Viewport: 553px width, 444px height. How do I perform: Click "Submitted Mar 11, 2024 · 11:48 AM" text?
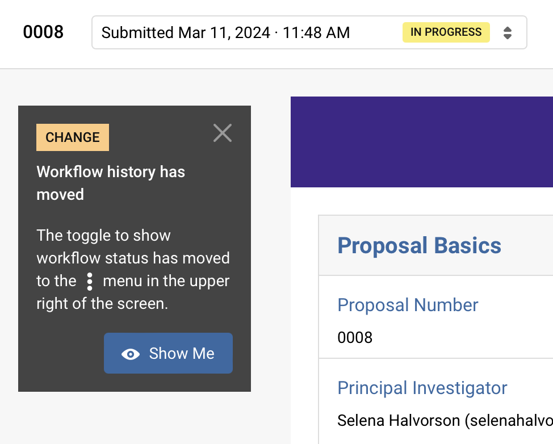(226, 32)
